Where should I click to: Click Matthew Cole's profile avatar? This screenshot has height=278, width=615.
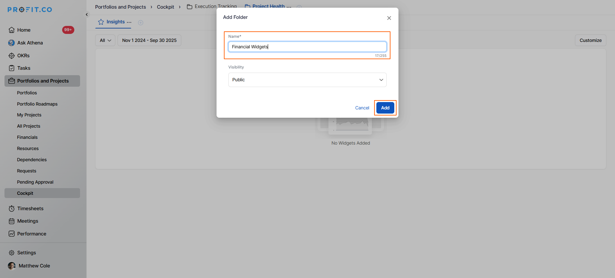pos(12,266)
